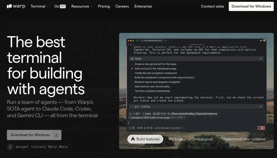The width and height of the screenshot is (277, 158).
Task: Click the 'Add tests for new functionality' task text
Action: (152, 86)
